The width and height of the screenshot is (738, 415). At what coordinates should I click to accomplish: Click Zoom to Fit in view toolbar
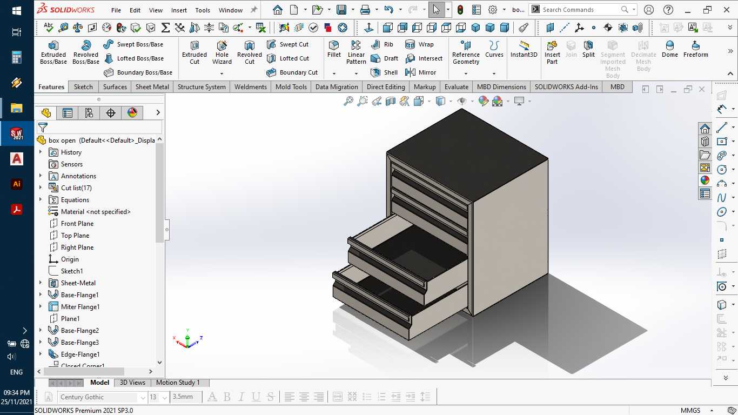tap(348, 101)
